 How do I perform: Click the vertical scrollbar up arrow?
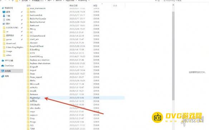pos(173,5)
